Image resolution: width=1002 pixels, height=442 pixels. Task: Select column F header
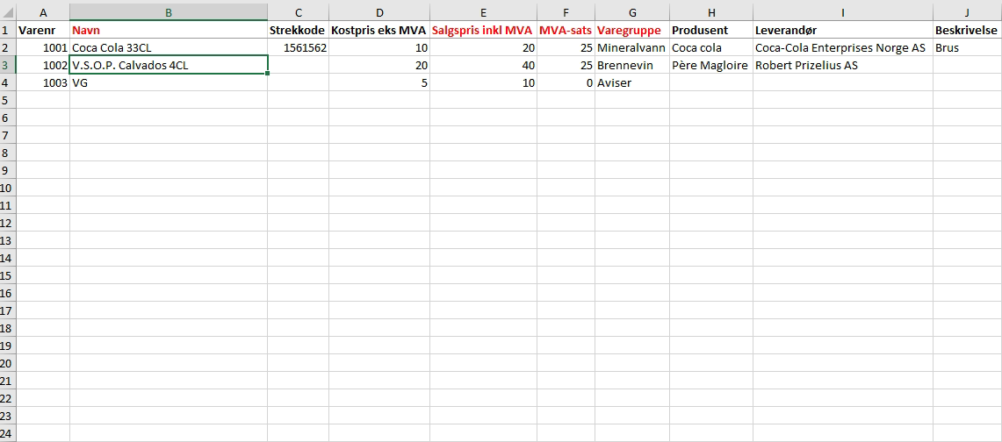click(566, 12)
